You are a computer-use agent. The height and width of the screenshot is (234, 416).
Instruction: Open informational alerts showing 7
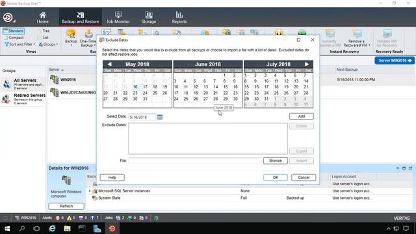(94, 218)
